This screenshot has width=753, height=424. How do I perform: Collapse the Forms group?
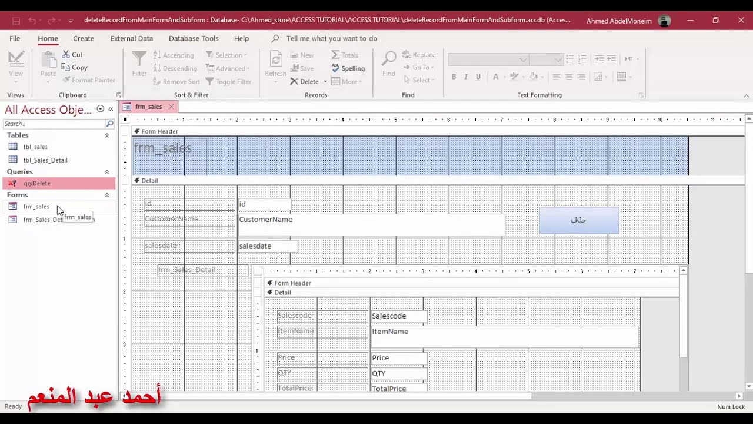(x=106, y=195)
